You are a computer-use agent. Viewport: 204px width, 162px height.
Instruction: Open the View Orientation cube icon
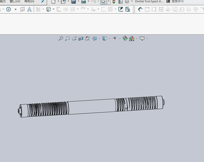94,39
